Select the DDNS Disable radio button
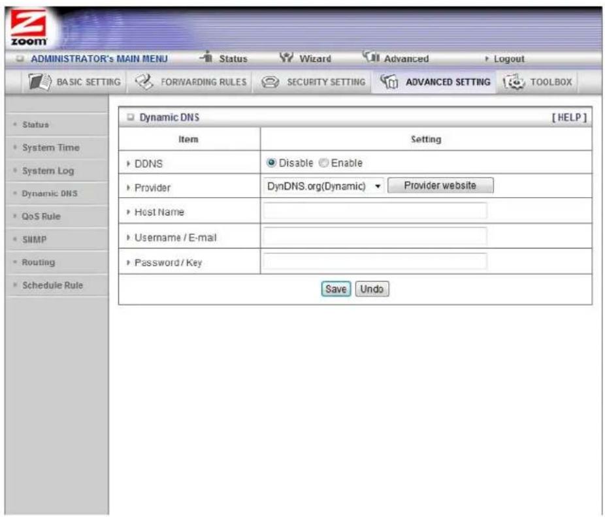Screen dimensions: 605x517 [x=271, y=163]
